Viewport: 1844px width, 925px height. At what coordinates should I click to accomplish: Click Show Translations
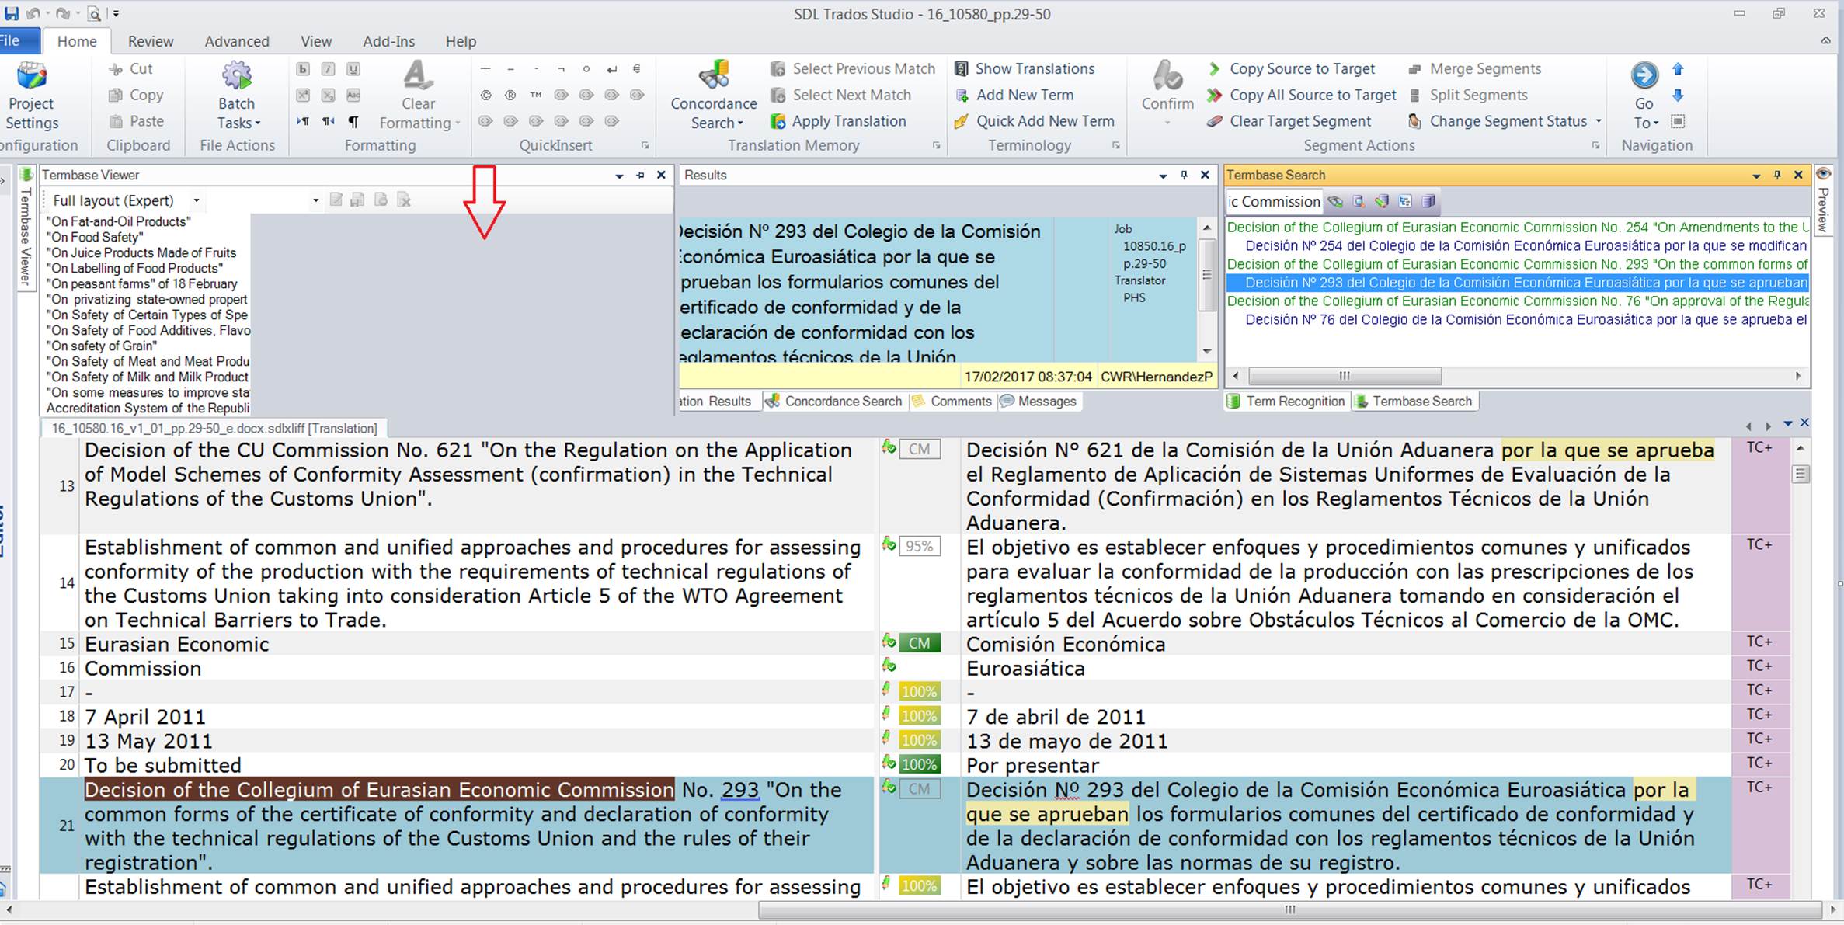pos(1025,69)
